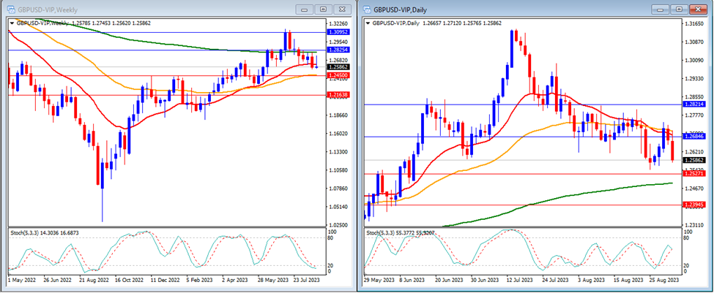The image size is (714, 293).
Task: Click the 1.28254 blue price label
Action: click(x=338, y=50)
